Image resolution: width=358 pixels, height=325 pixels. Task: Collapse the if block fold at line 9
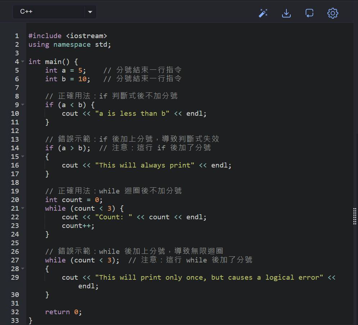(x=23, y=105)
